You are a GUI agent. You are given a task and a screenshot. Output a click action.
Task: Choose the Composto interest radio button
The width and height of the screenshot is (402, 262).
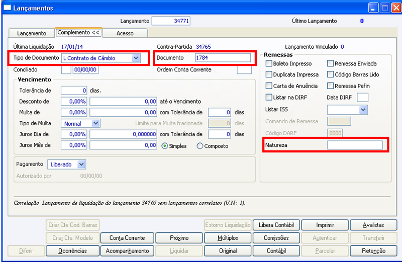(199, 146)
